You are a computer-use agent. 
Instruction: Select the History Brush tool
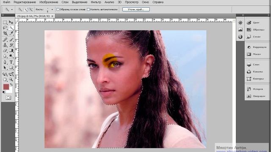click(11, 45)
